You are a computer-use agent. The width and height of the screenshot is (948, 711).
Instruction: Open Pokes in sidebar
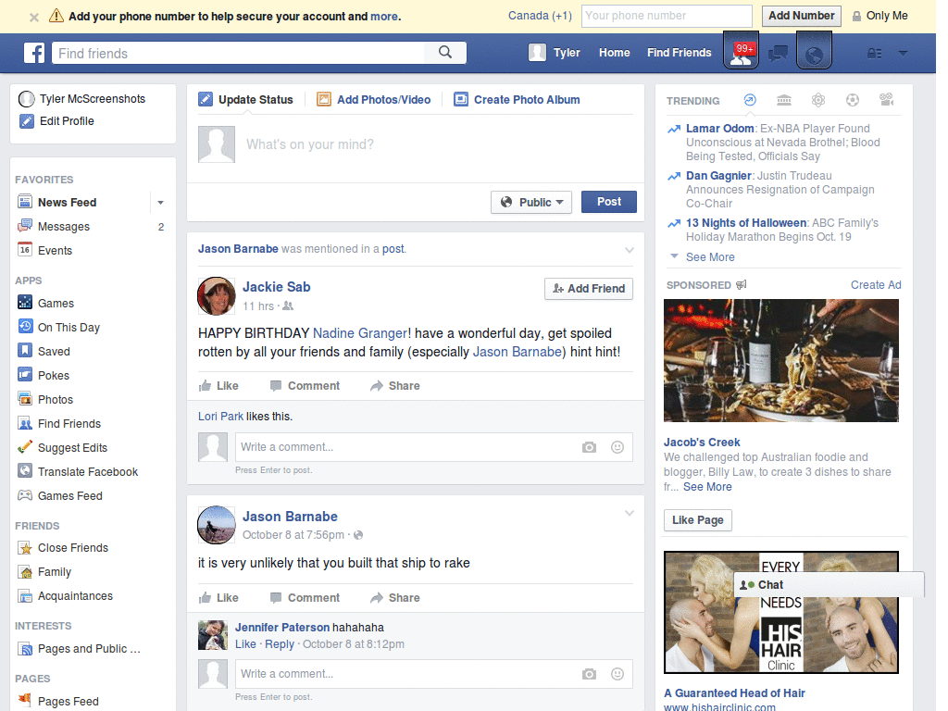[53, 376]
